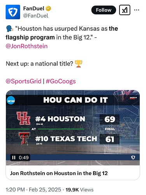The width and height of the screenshot is (146, 195).
Task: Click the gold verified badge
Action: pos(48,9)
